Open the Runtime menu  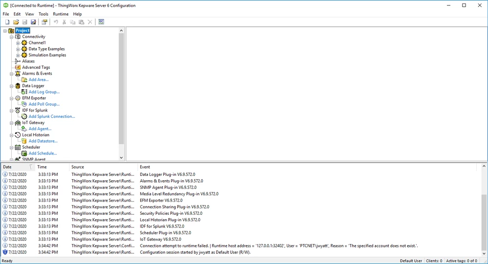click(x=61, y=14)
